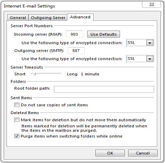Open the outgoing server encryption arrow
This screenshot has width=165, height=163.
tap(150, 59)
